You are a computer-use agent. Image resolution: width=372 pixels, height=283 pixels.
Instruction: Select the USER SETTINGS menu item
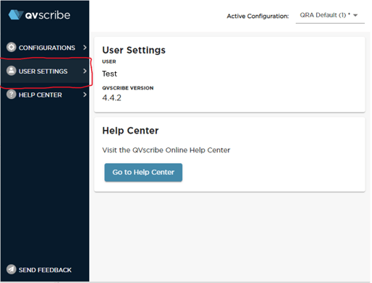coord(45,71)
